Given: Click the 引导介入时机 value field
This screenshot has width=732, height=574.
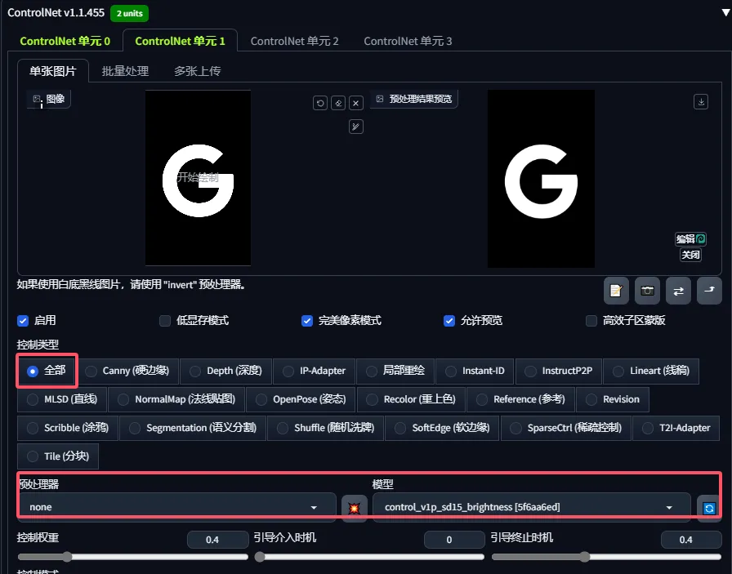Looking at the screenshot, I should pos(454,540).
